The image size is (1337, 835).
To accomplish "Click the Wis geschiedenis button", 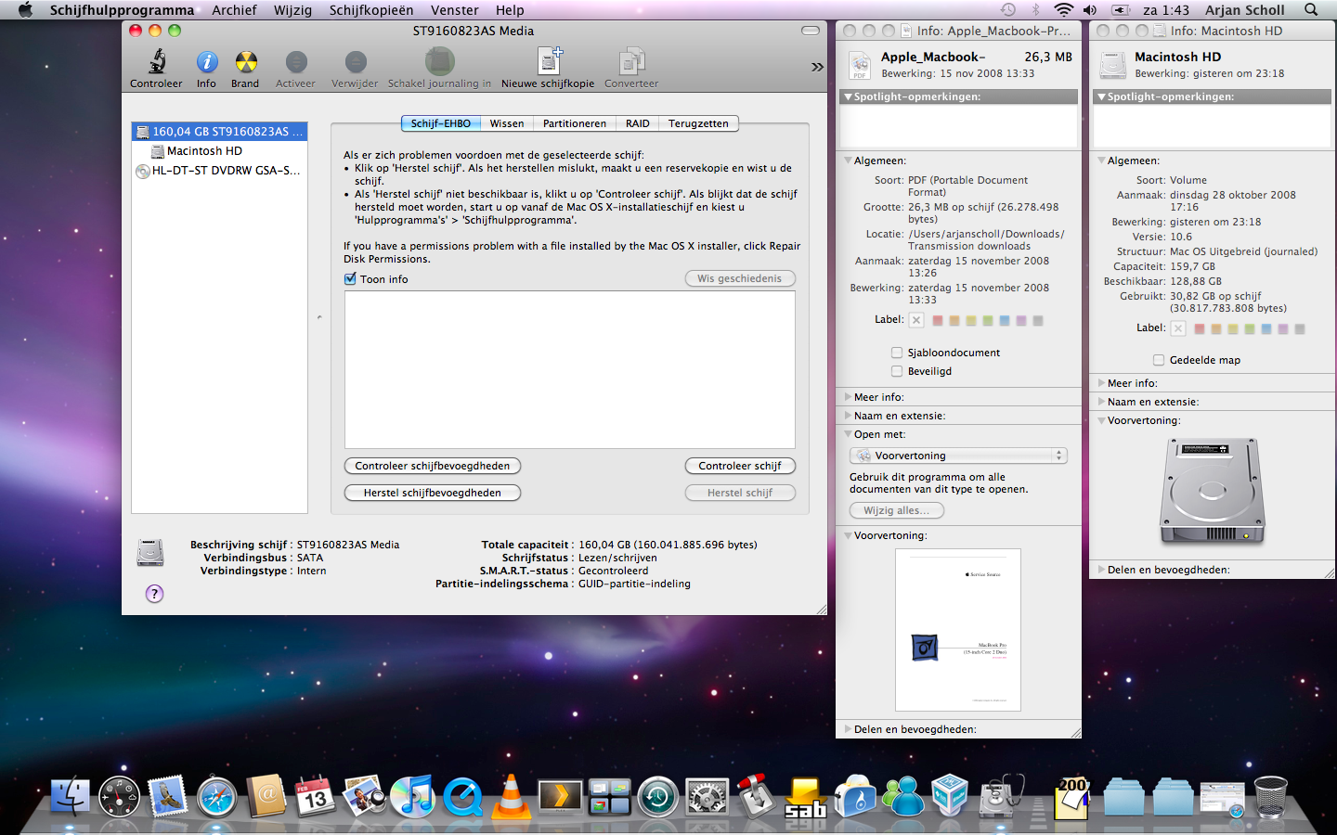I will click(740, 278).
